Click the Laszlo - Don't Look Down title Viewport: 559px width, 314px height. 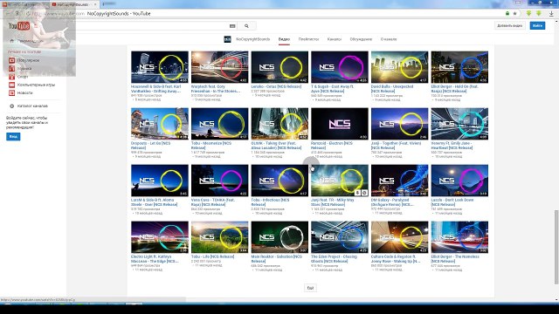click(x=452, y=201)
